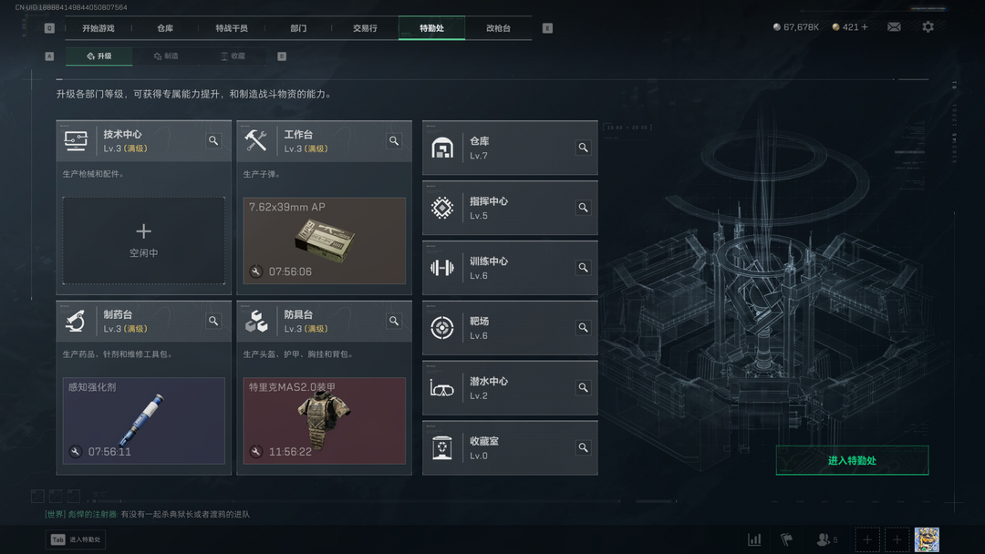Click the 进入特勤处 green button
Image resolution: width=985 pixels, height=554 pixels.
click(x=852, y=460)
